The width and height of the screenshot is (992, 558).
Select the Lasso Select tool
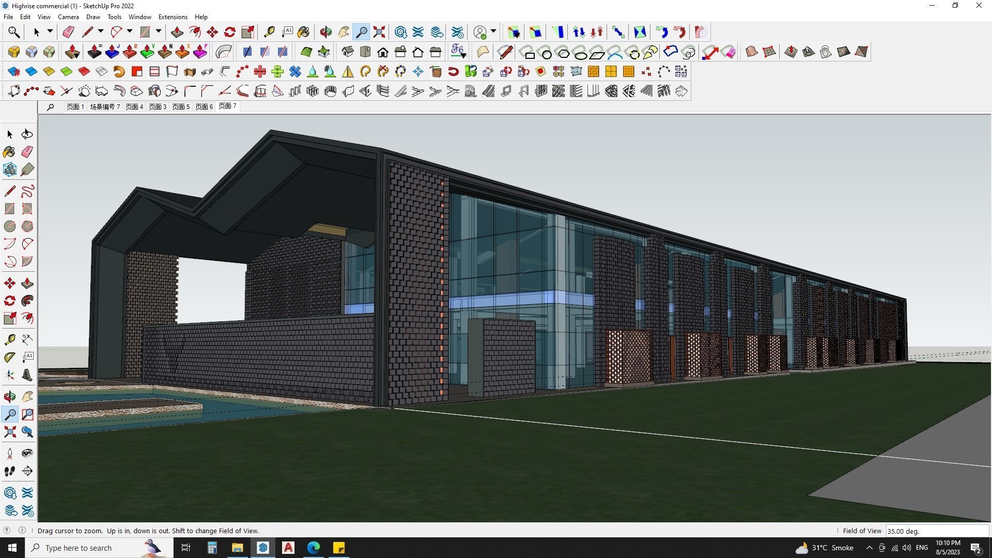[27, 134]
